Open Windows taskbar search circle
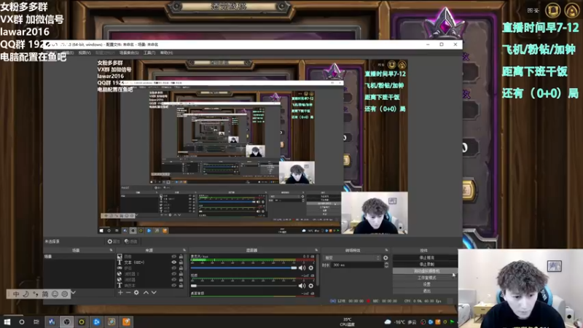The image size is (583, 328). click(x=22, y=322)
